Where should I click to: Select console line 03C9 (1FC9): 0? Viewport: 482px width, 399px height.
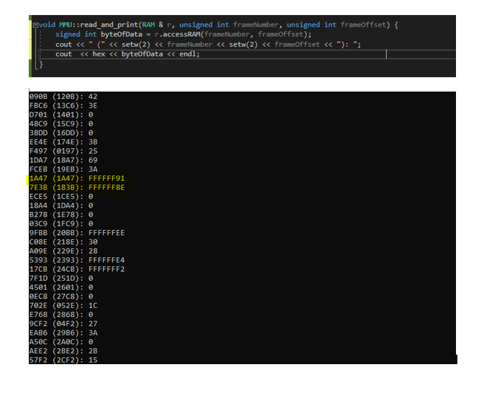point(61,223)
